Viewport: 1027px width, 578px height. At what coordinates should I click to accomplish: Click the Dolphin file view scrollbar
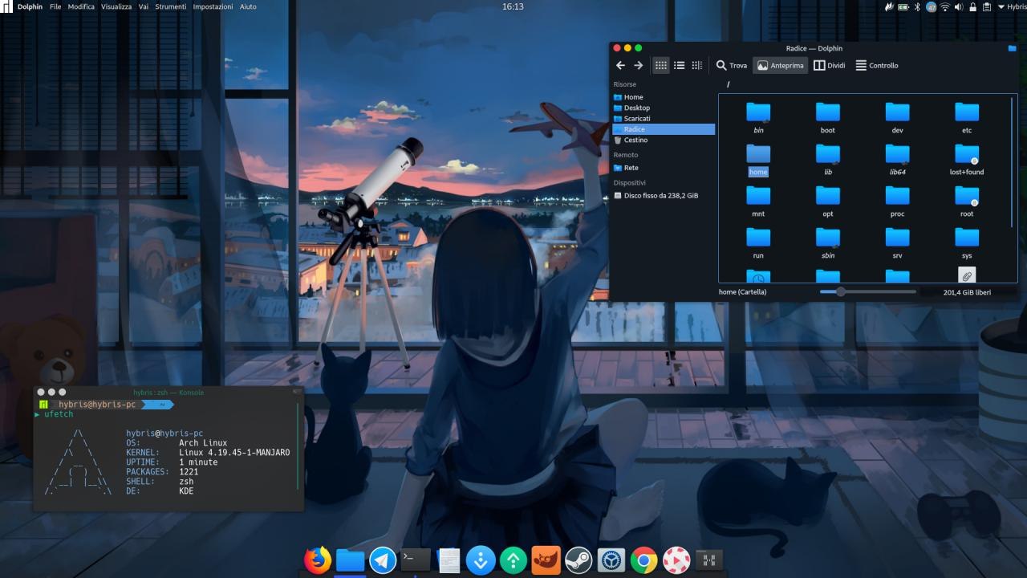tap(1013, 161)
